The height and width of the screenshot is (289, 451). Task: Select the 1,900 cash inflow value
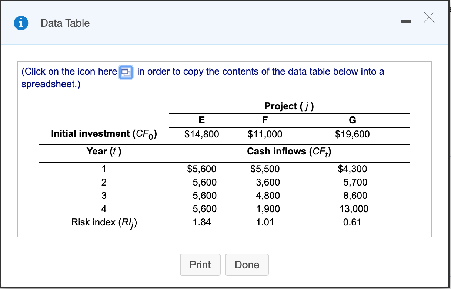268,209
